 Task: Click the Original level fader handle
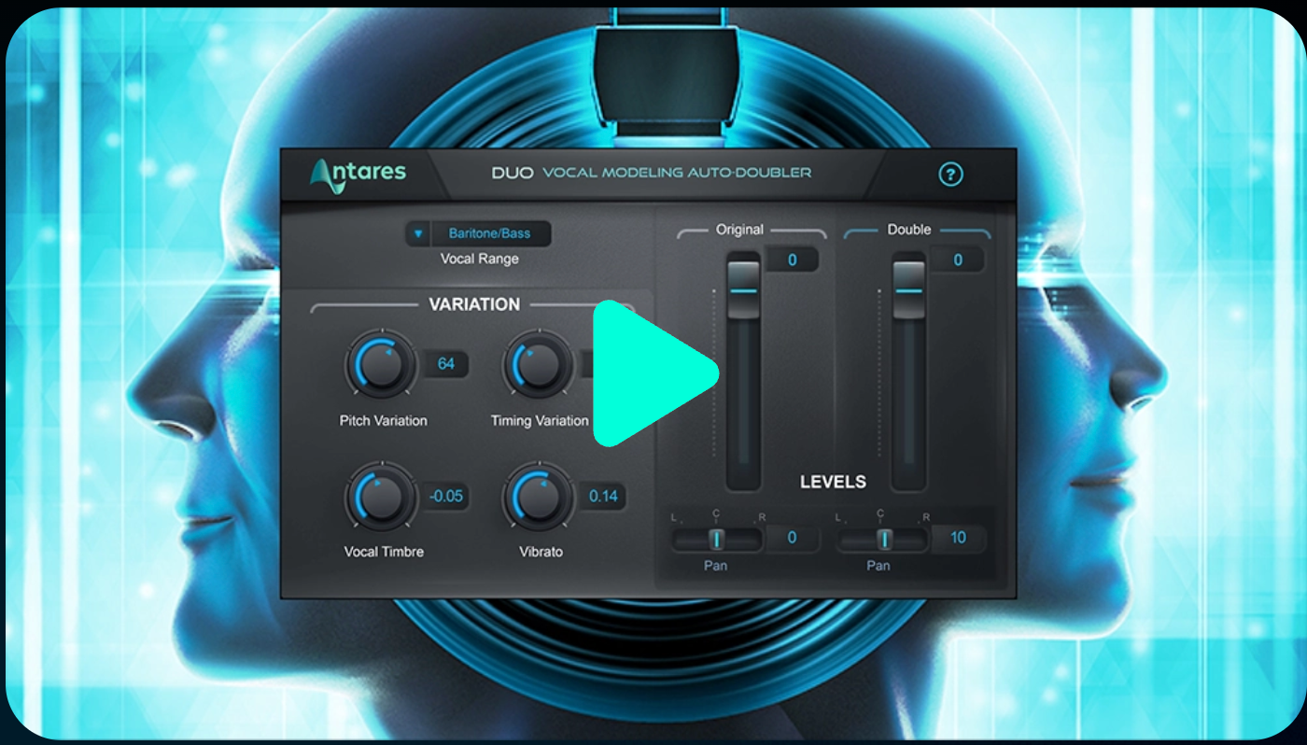[744, 290]
